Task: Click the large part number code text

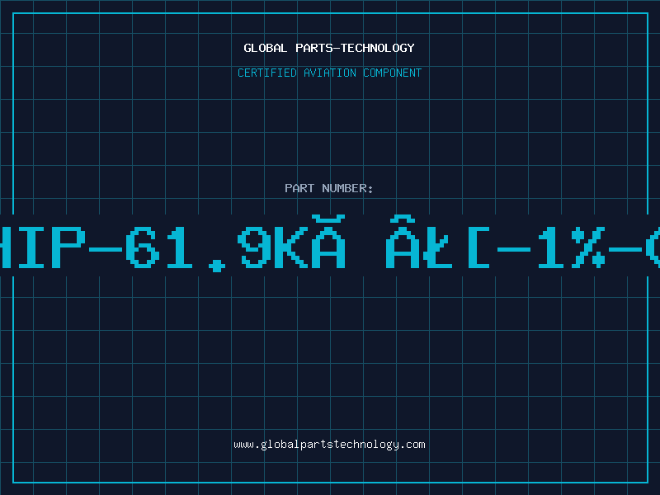Action: 330,245
